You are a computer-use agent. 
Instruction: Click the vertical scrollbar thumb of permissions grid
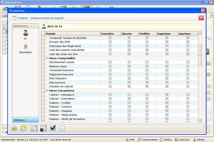200,55
